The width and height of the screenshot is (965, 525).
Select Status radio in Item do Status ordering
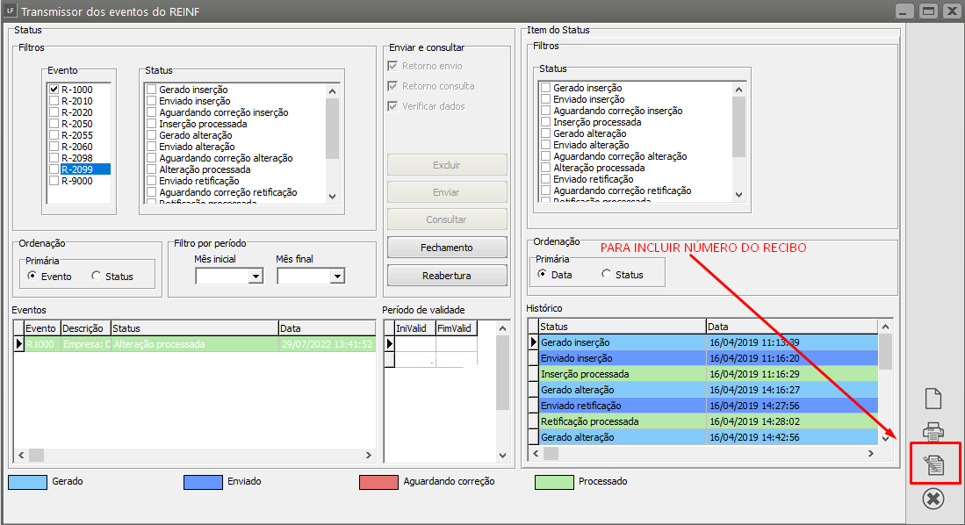coord(607,275)
